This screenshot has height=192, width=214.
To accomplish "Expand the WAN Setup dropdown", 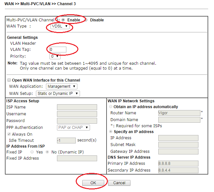I will 63,94.
